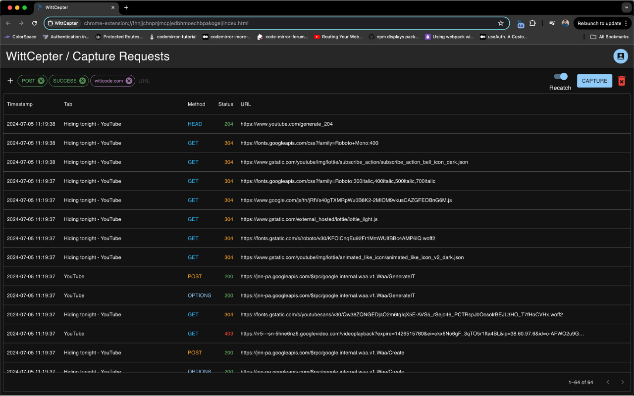
Task: Click the CAPTURE button
Action: click(x=594, y=81)
